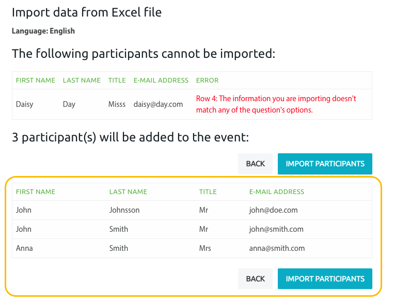
Task: Select the John Johnsson row's last name
Action: pyautogui.click(x=124, y=210)
